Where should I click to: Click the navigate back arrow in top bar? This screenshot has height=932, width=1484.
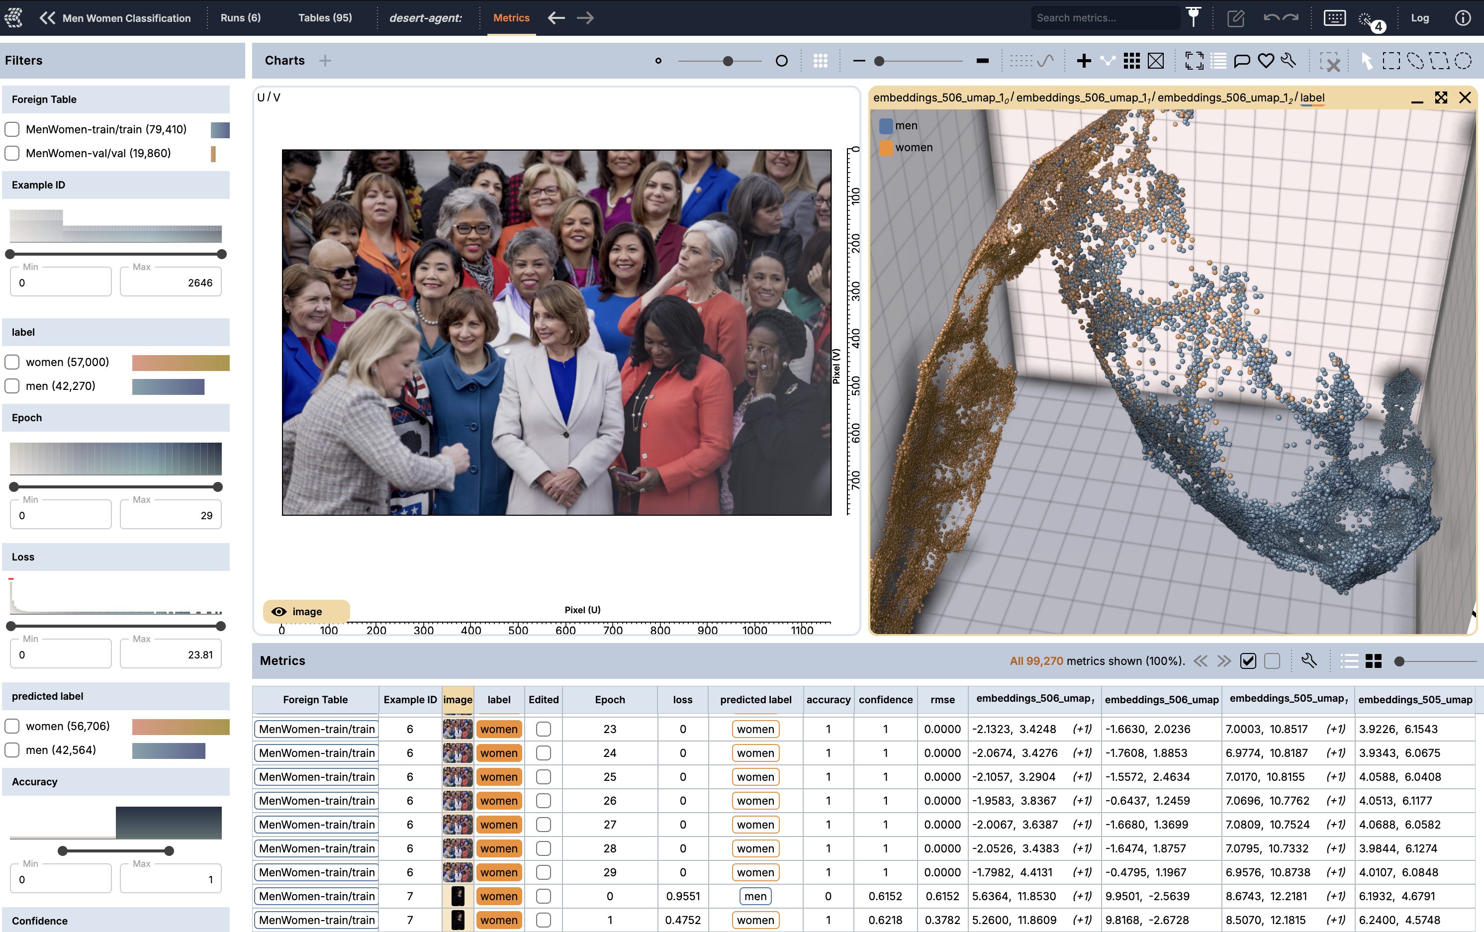(x=556, y=18)
